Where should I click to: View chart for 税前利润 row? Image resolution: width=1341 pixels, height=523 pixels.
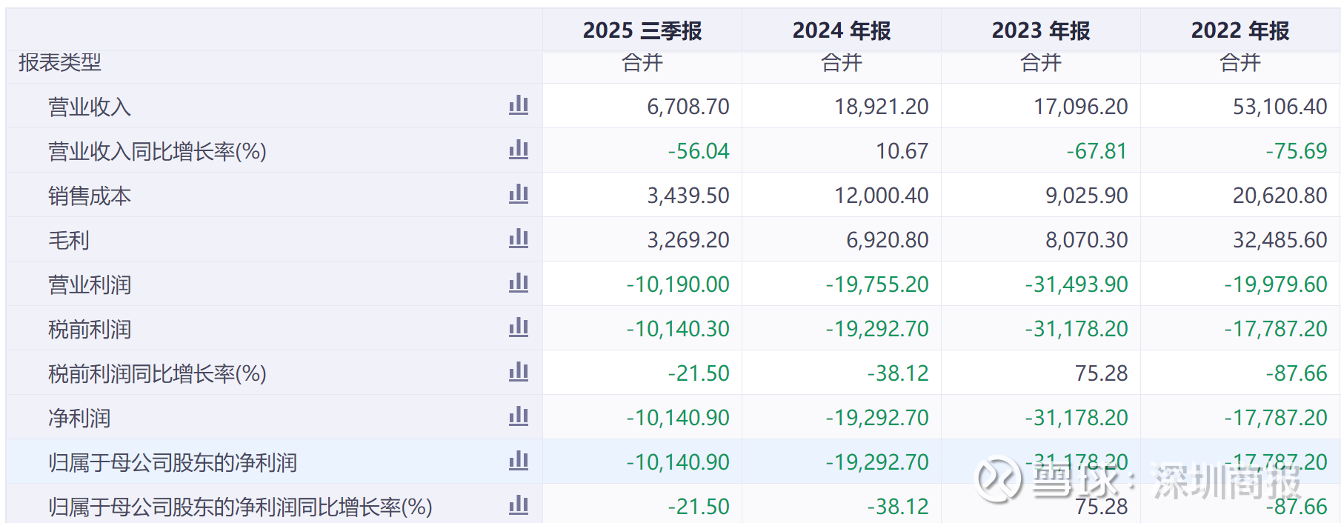[x=519, y=327]
